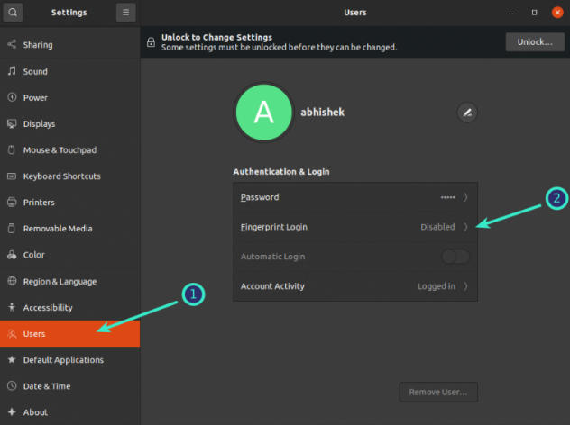Click the Accessibility figure icon
The image size is (570, 425).
[x=12, y=307]
